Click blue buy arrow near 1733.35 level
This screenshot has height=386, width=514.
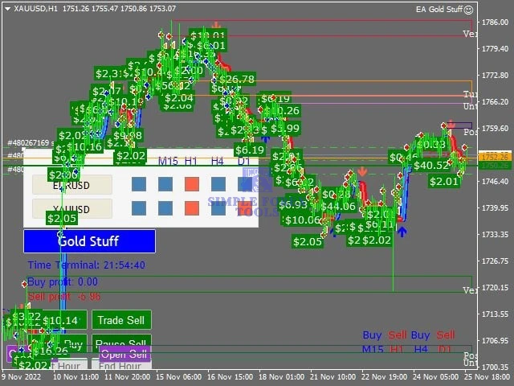coord(402,232)
